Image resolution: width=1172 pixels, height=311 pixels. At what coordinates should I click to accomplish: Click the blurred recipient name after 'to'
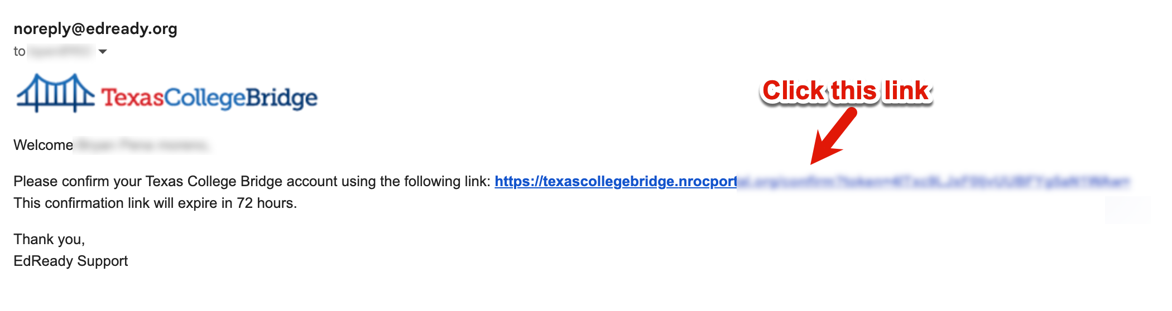[60, 52]
